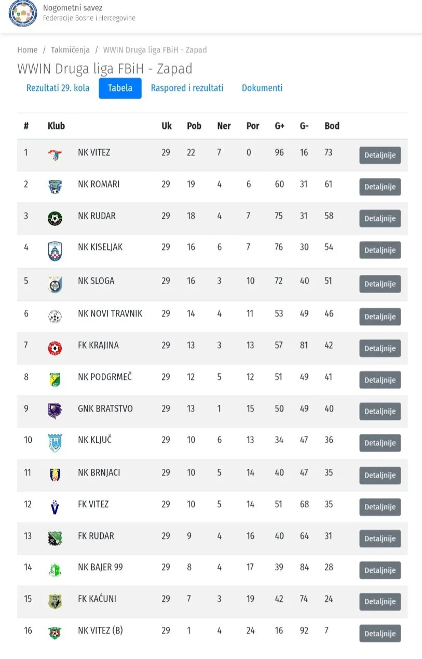Image resolution: width=422 pixels, height=659 pixels.
Task: Open the Dokumenti tab
Action: 262,88
